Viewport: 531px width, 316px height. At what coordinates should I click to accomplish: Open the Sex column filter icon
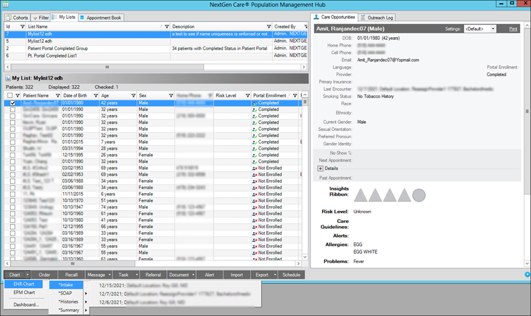(171, 95)
